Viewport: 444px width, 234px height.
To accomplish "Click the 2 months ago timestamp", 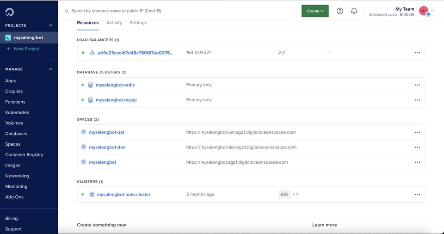I will [200, 194].
